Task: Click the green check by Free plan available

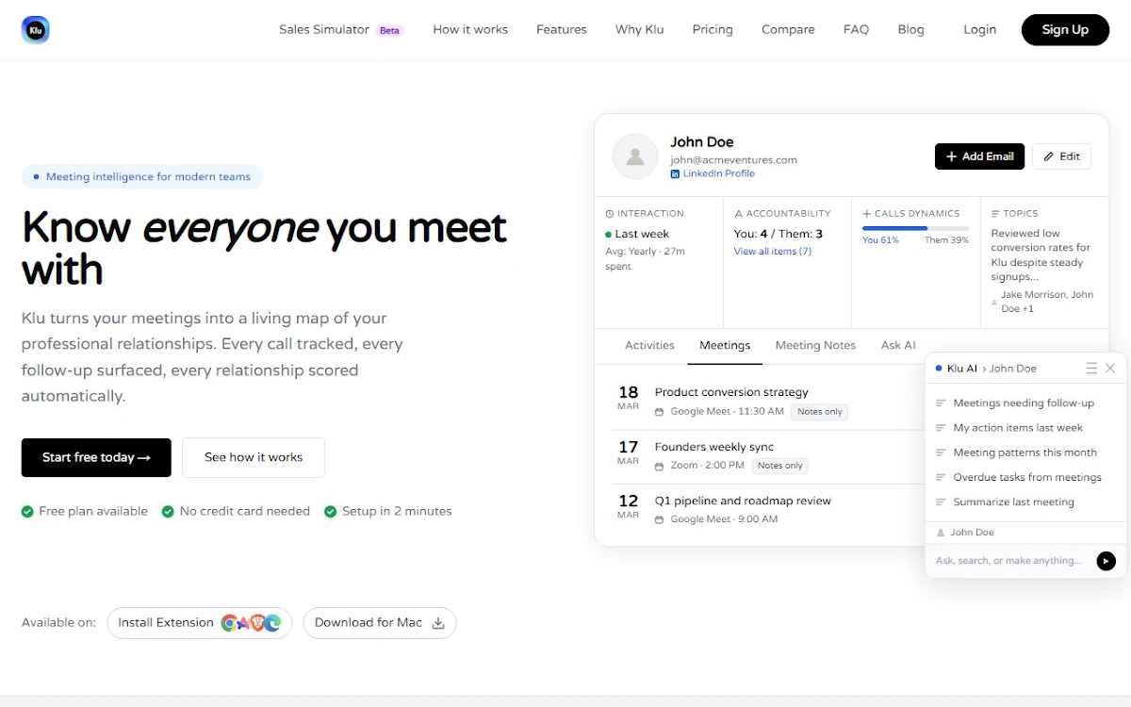Action: click(28, 512)
